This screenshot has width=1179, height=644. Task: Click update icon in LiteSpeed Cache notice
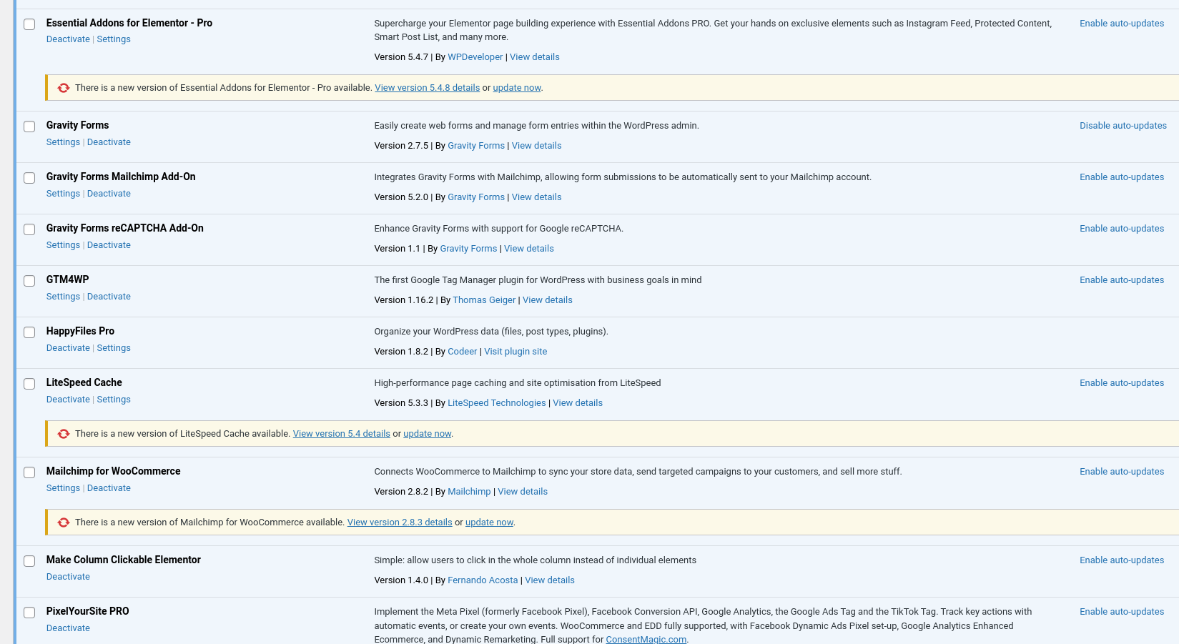(64, 434)
